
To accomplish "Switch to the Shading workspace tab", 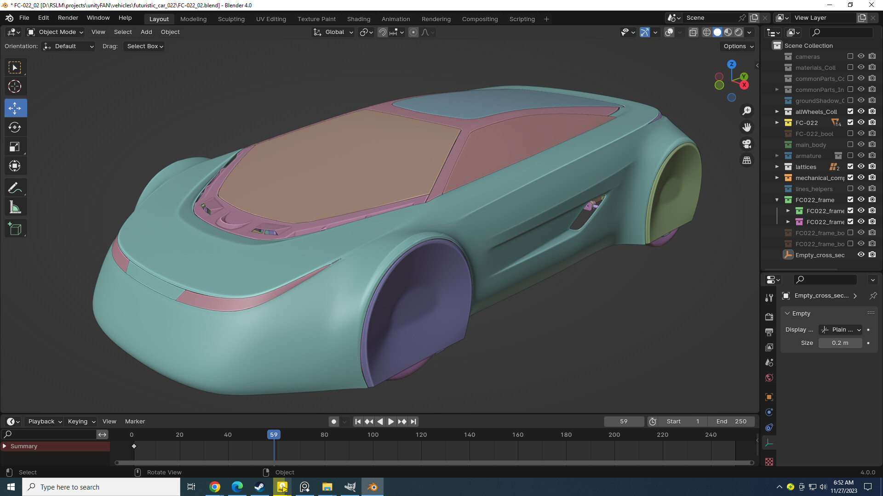I will coord(359,19).
